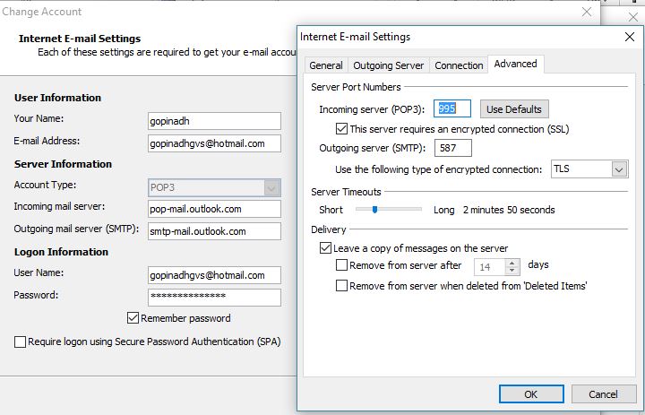Open the encrypted connection type dropdown
645x415 pixels.
pyautogui.click(x=619, y=169)
